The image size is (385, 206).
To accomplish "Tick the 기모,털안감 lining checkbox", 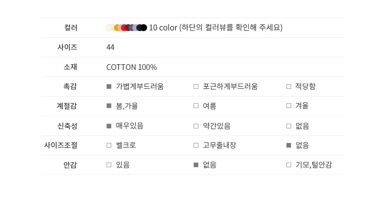I will click(x=289, y=165).
